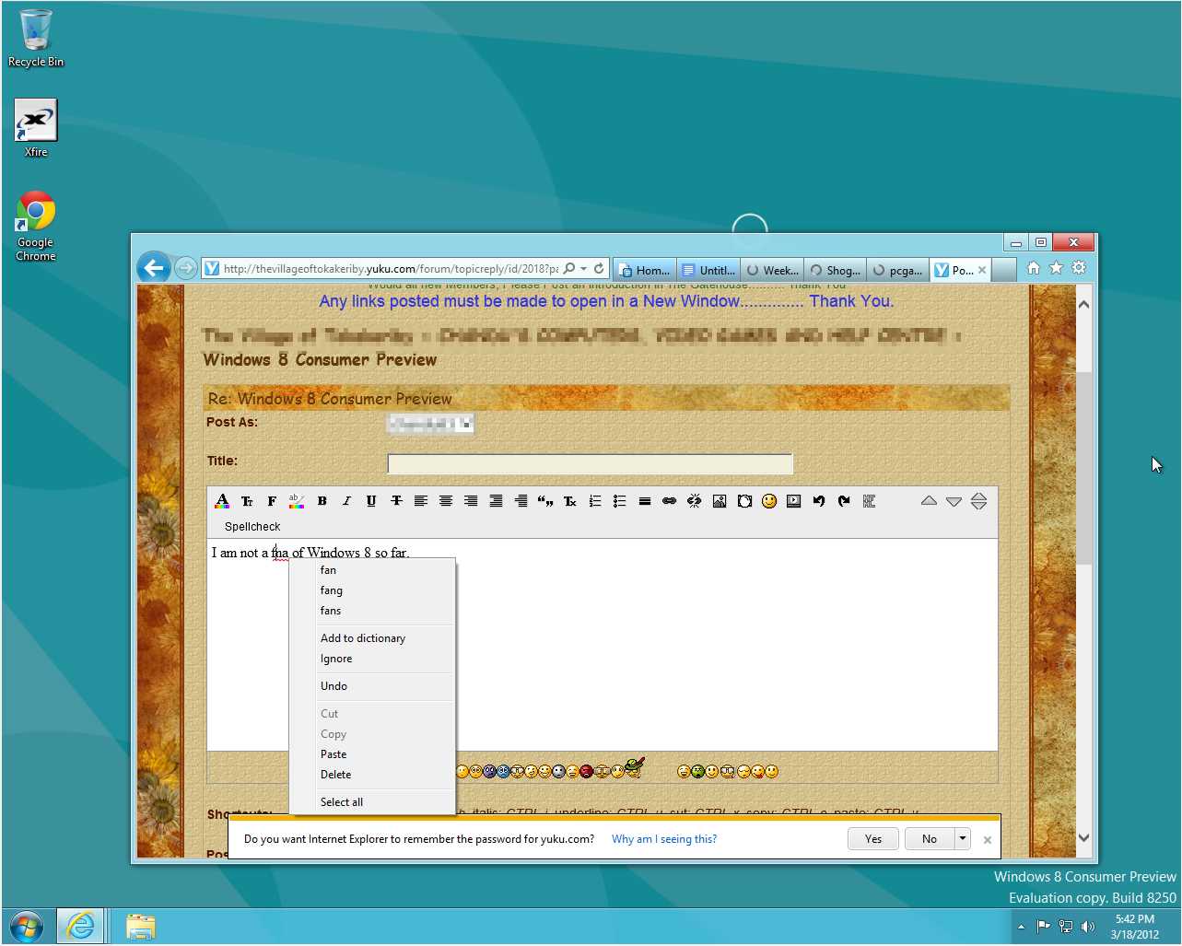Viewport: 1182px width, 946px height.
Task: Redo with the editor redo arrow
Action: pyautogui.click(x=844, y=501)
